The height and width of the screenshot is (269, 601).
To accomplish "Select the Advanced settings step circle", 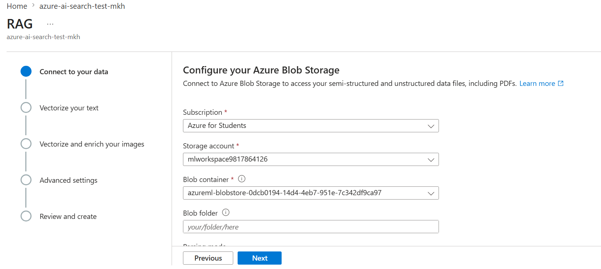I will [26, 180].
